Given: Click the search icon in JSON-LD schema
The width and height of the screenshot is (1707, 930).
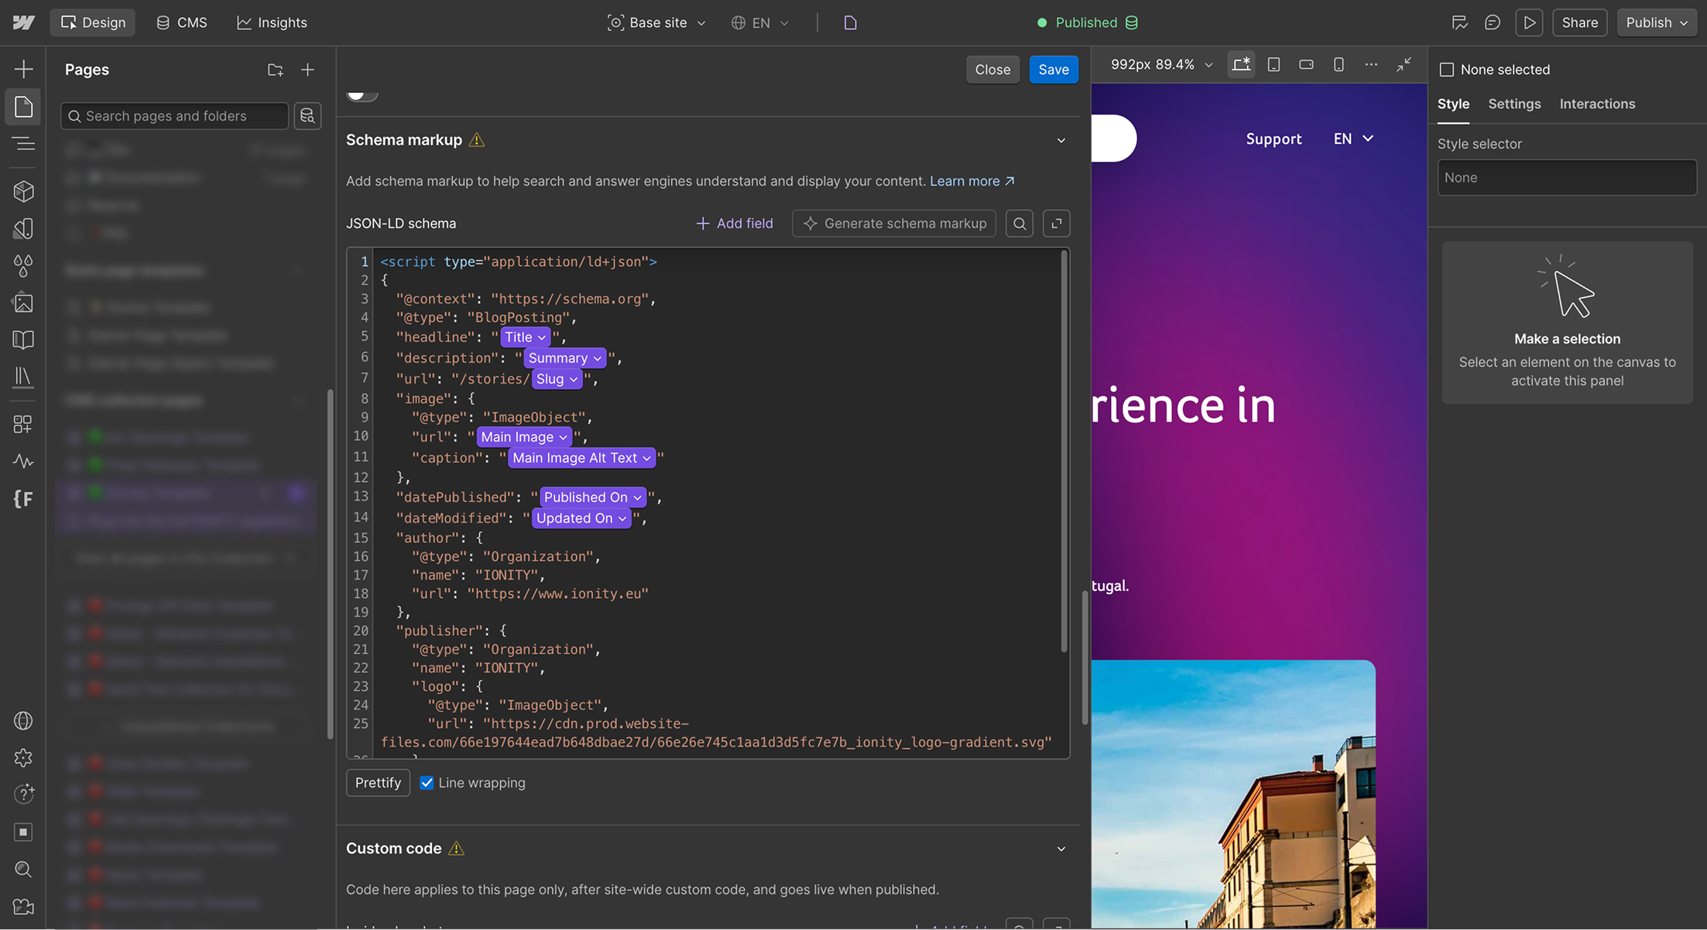Looking at the screenshot, I should click(x=1020, y=224).
